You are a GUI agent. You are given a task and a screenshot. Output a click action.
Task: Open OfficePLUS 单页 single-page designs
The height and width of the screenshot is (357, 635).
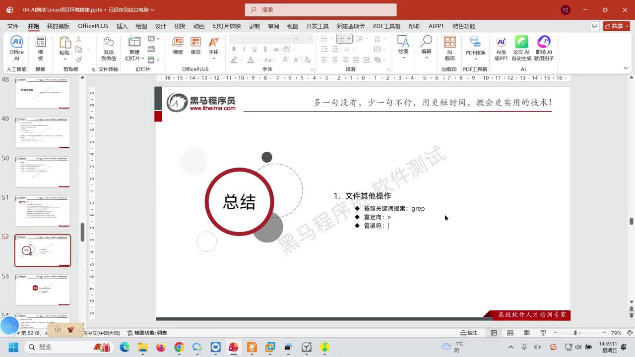(196, 46)
